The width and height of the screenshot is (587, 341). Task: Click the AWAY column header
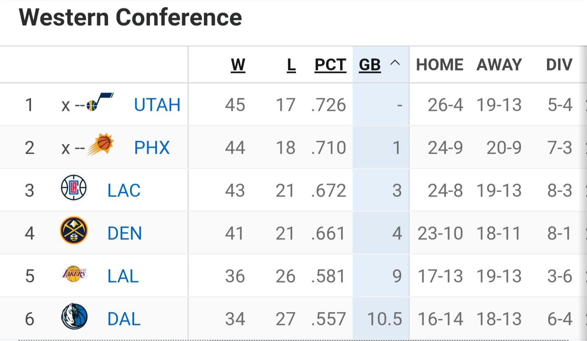(499, 65)
